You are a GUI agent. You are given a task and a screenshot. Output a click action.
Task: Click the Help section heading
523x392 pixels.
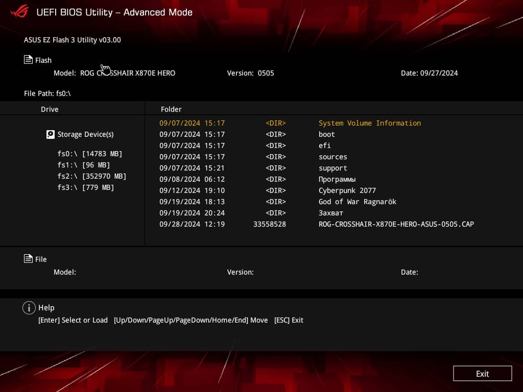pos(46,308)
